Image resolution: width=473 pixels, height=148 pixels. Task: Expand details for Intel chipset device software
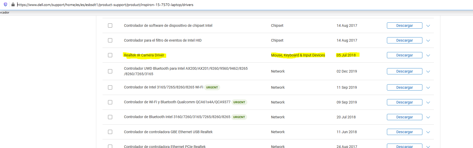point(428,26)
